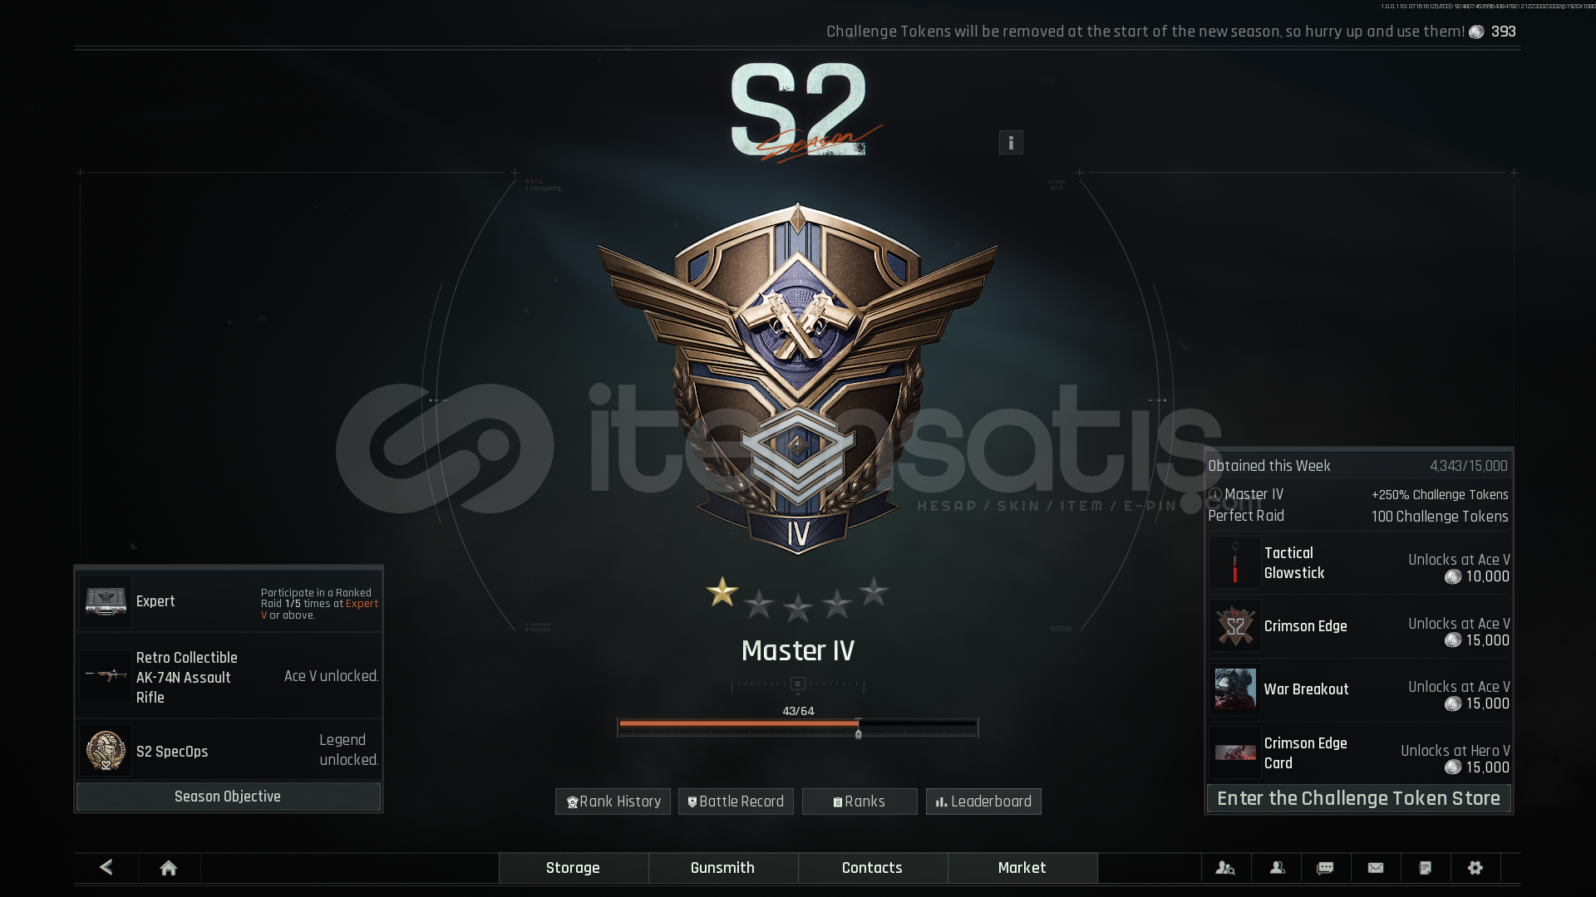Viewport: 1596px width, 897px height.
Task: Enter the Challenge Token Store
Action: 1358,798
